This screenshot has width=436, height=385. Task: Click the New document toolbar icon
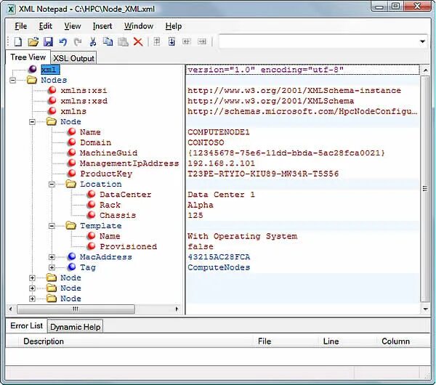point(18,41)
